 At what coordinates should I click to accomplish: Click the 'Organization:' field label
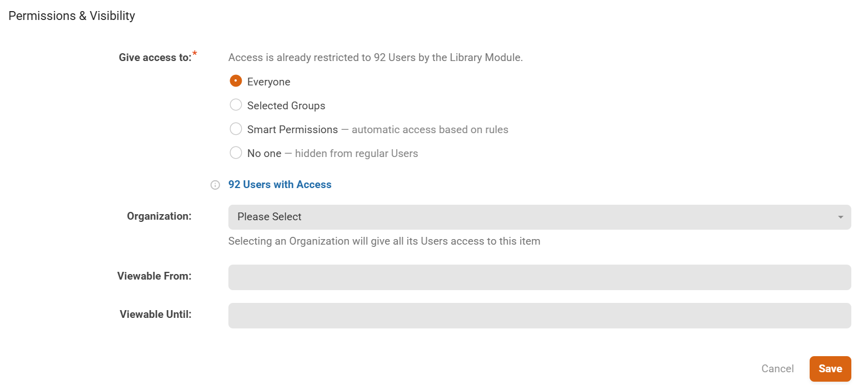(159, 216)
